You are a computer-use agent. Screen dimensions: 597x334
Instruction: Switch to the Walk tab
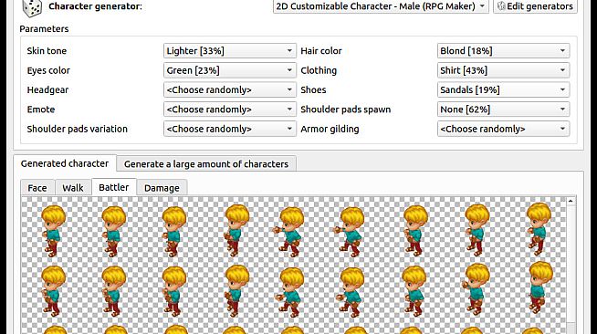[x=73, y=188]
